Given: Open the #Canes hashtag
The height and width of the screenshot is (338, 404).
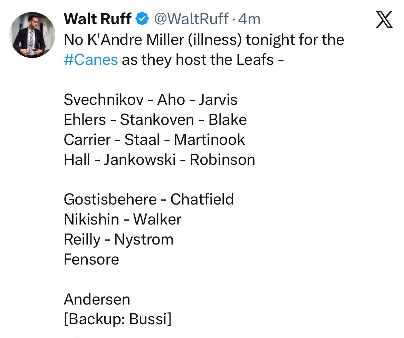Looking at the screenshot, I should [x=91, y=60].
